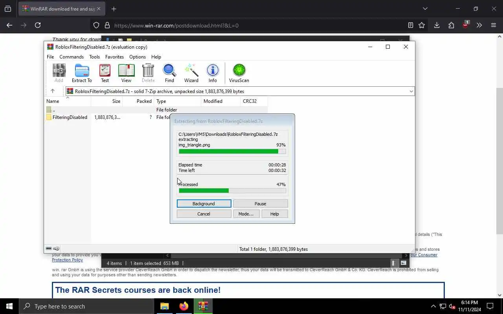Click the volume tray icon
This screenshot has width=503, height=314.
pos(452,306)
